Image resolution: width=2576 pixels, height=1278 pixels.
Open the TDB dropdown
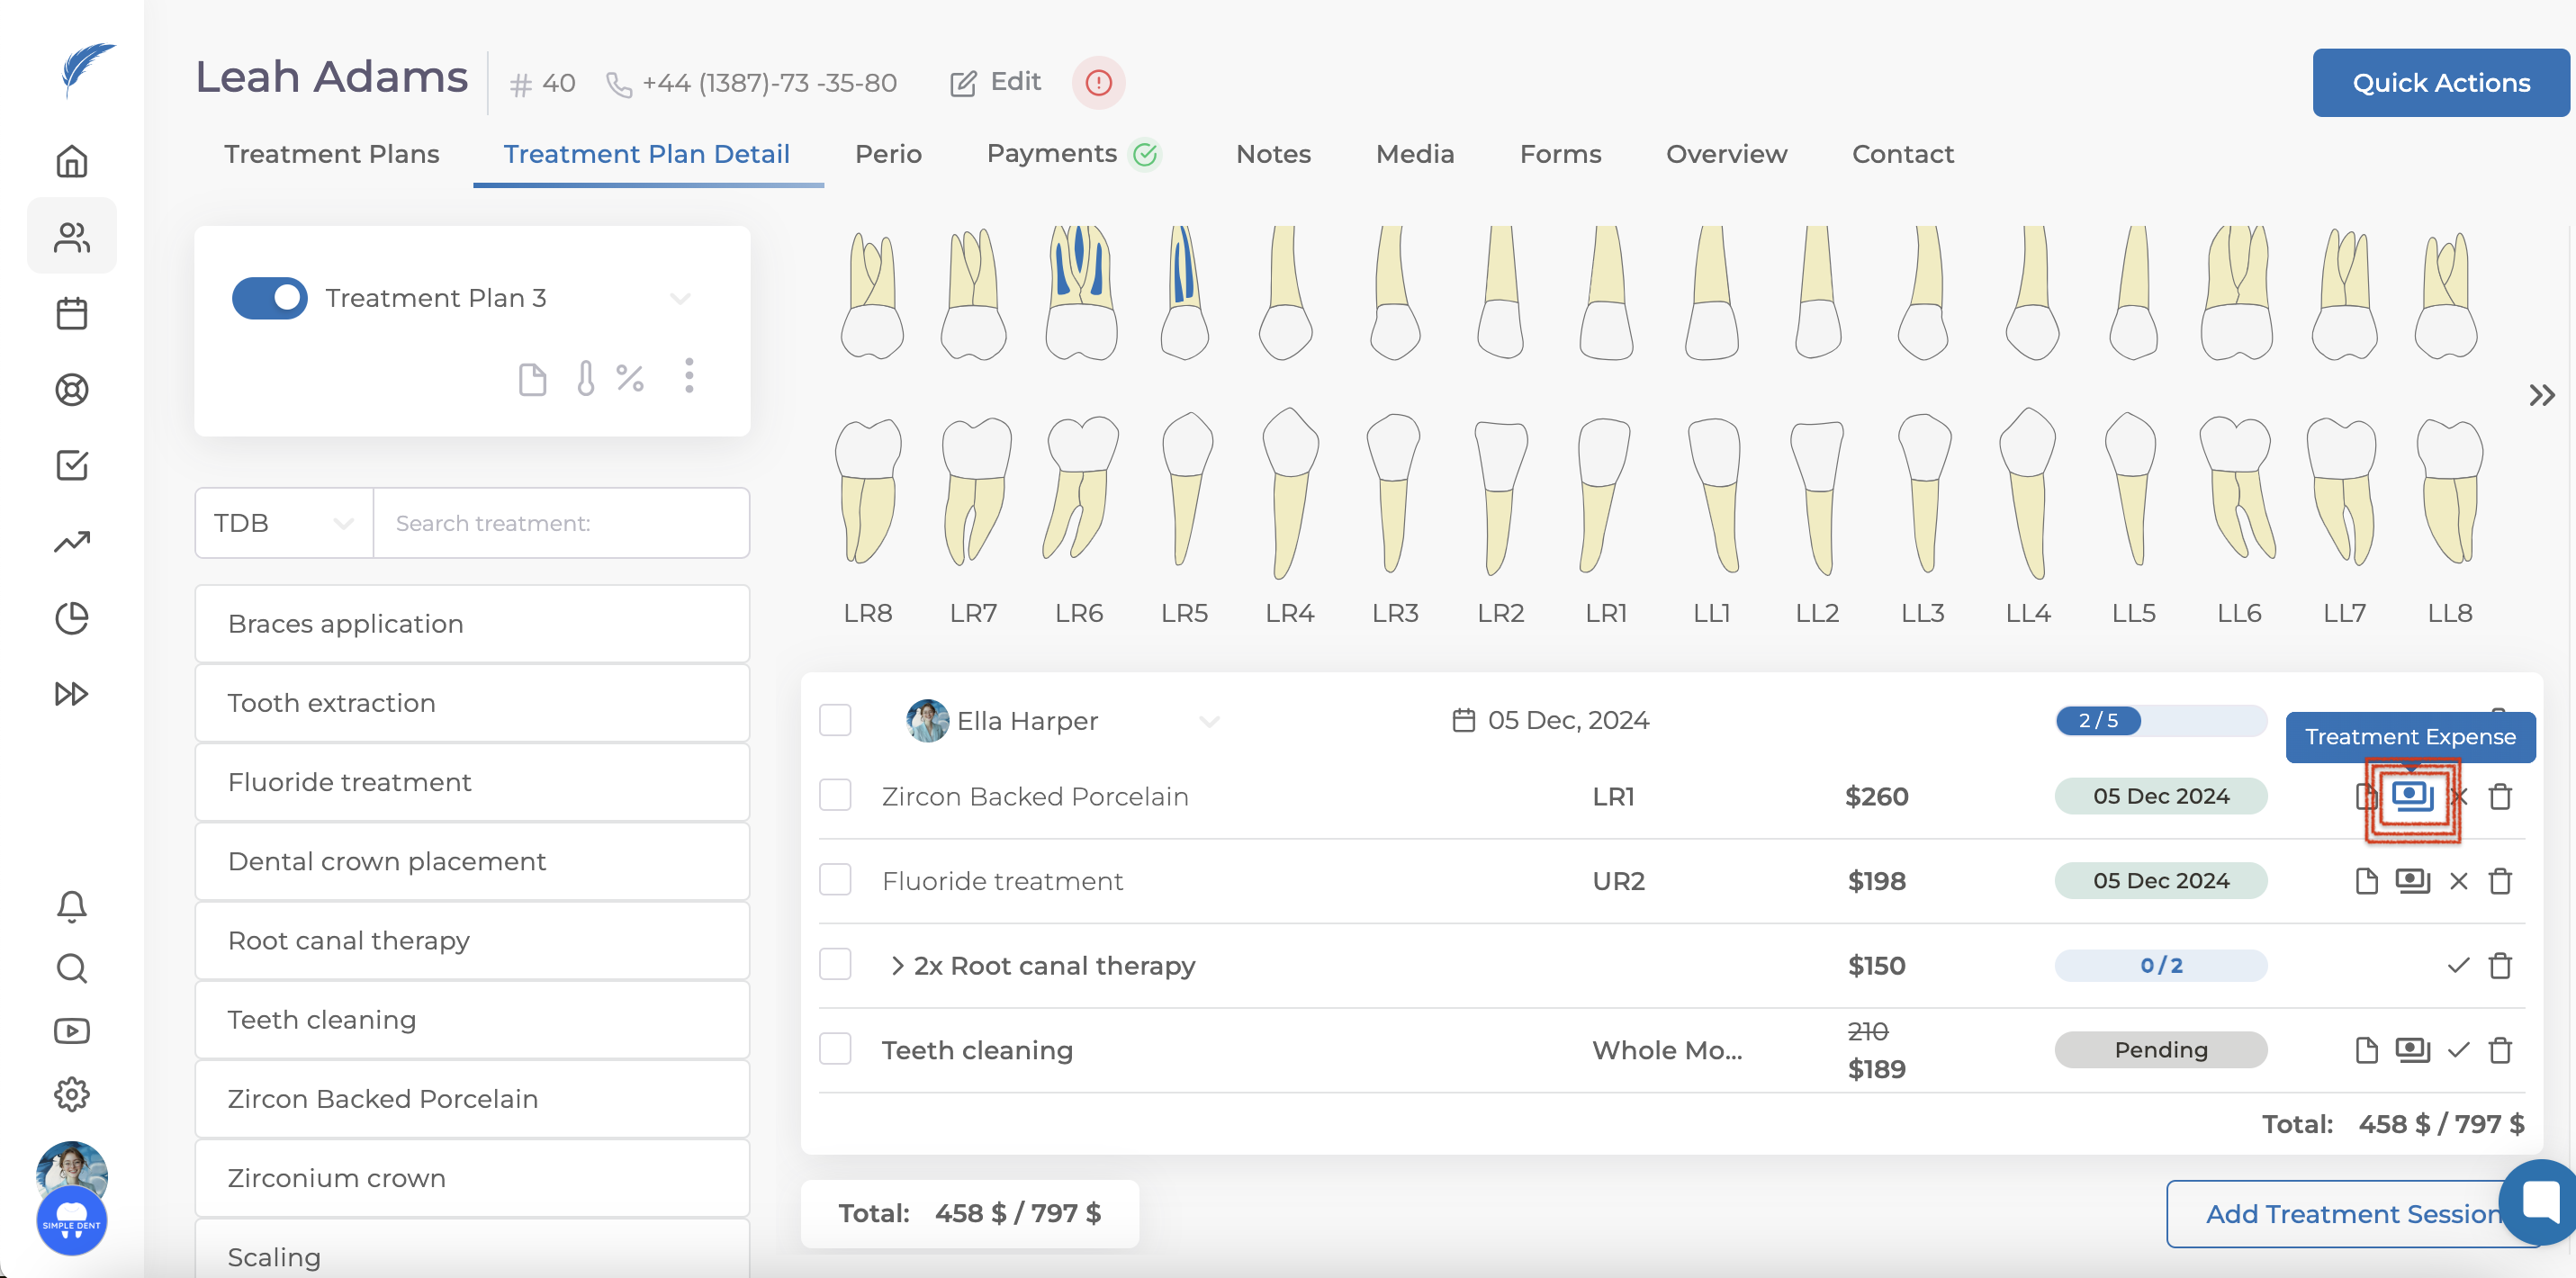tap(284, 523)
